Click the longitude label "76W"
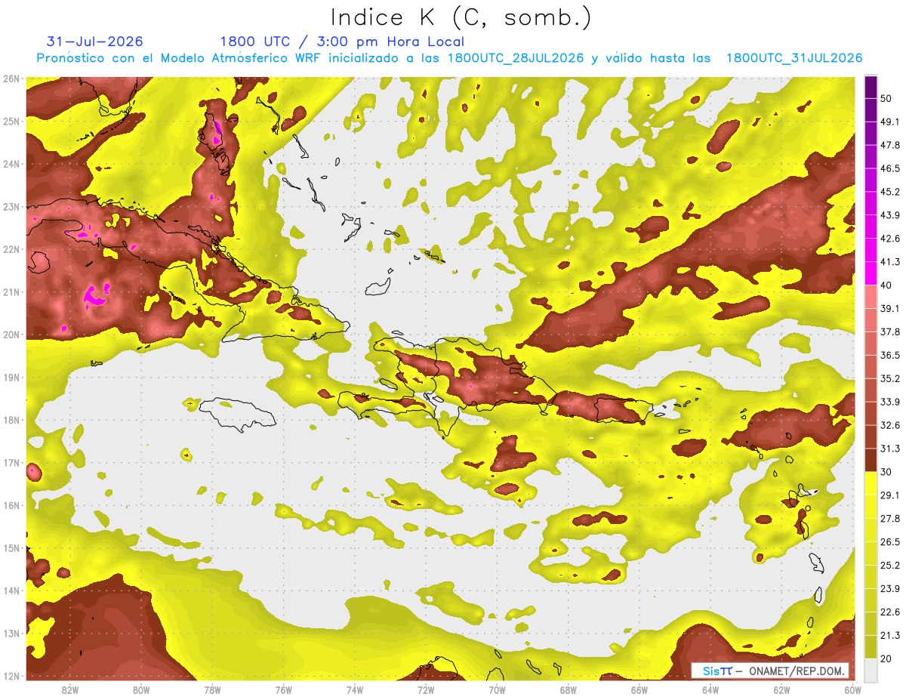The width and height of the screenshot is (906, 700). (x=284, y=690)
